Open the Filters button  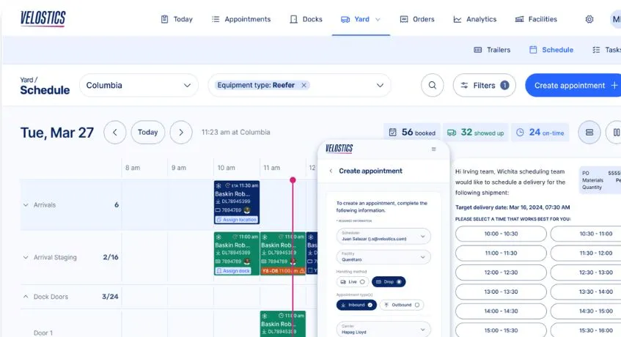coord(485,85)
